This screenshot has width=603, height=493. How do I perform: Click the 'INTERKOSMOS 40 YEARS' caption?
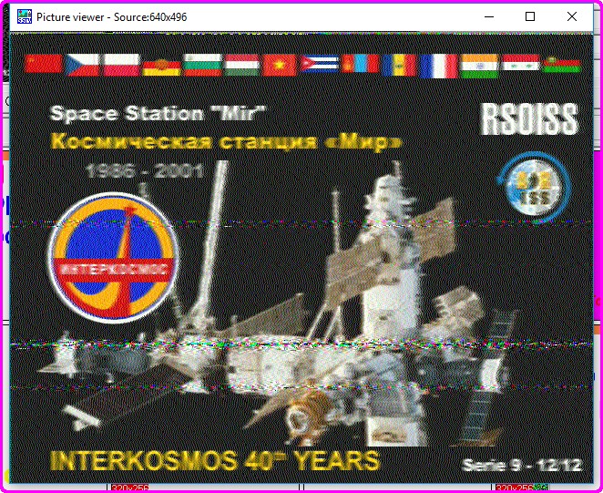(x=214, y=459)
